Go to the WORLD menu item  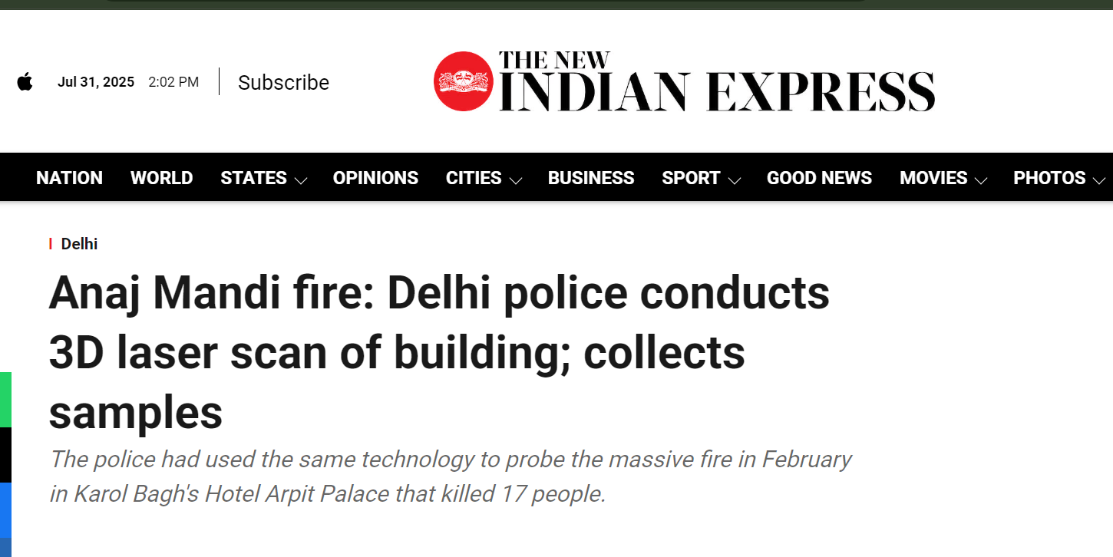point(161,178)
